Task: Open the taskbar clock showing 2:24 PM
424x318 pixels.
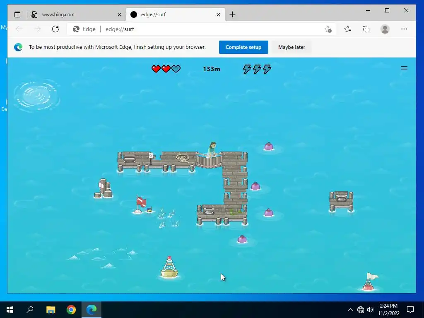Action: (x=388, y=310)
